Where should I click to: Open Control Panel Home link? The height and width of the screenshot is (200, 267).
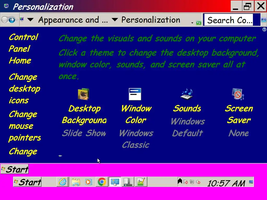[x=23, y=49]
